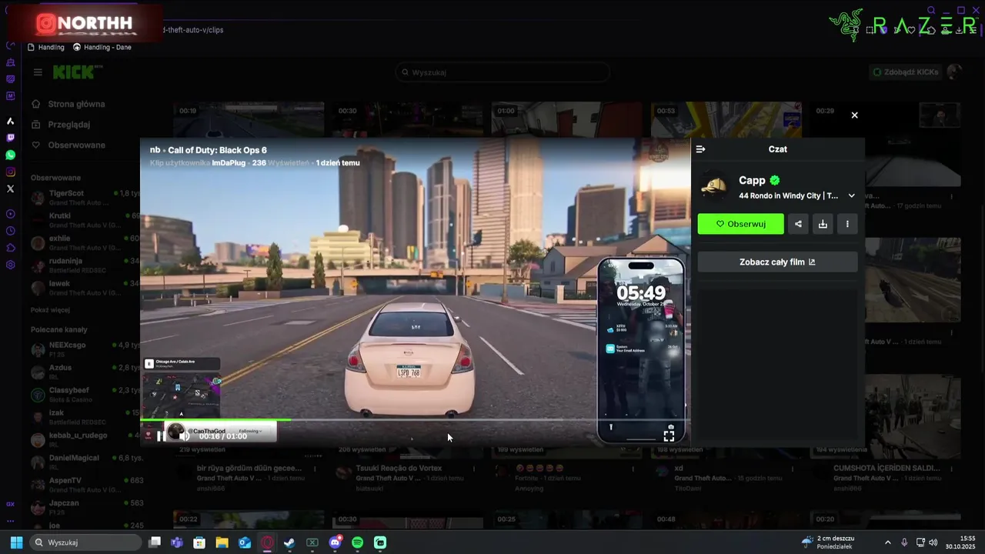Pause the clip playback
The image size is (985, 554).
(x=160, y=436)
